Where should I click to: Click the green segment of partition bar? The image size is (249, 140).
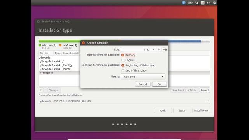point(60,41)
